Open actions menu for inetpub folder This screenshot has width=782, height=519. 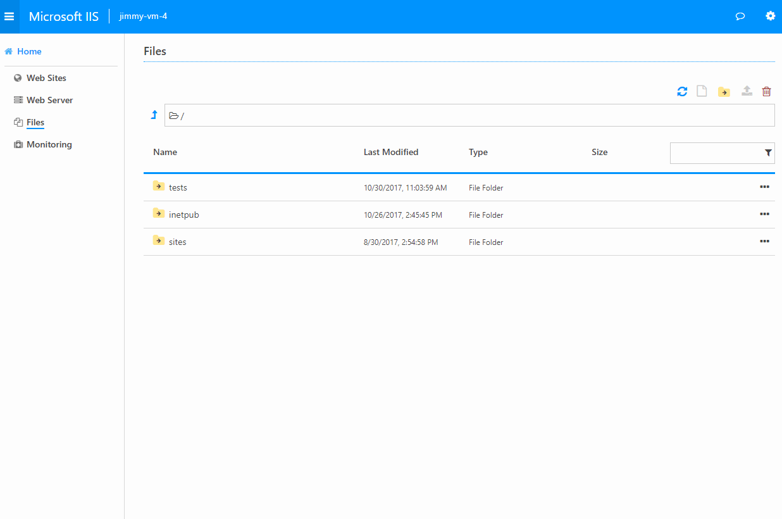[x=764, y=214]
